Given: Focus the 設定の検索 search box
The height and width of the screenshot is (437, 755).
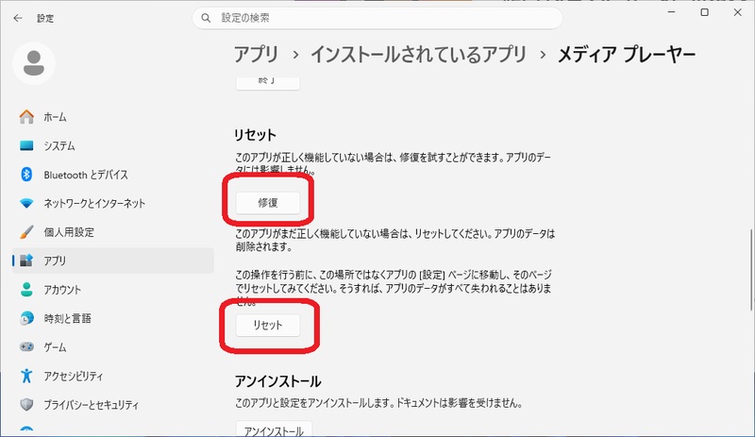Looking at the screenshot, I should click(377, 18).
